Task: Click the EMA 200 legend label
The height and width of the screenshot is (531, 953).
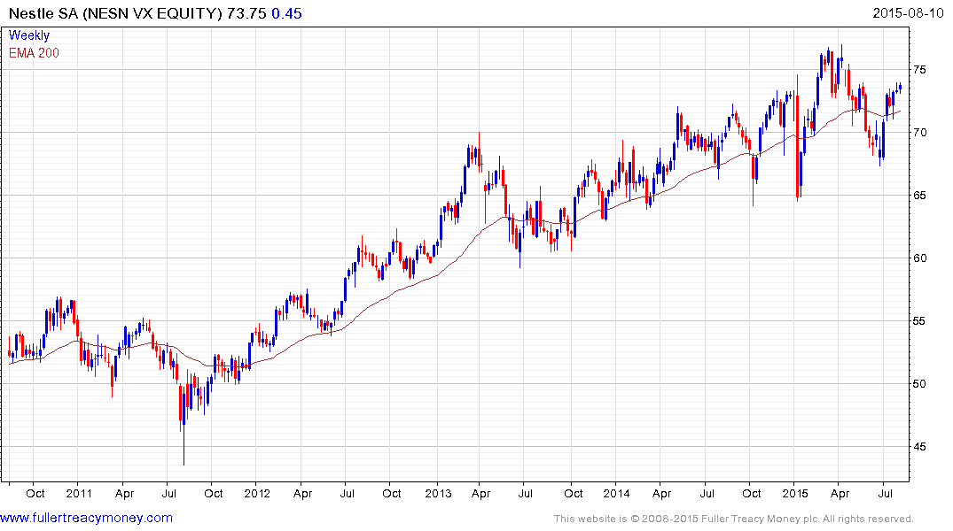Action: tap(34, 52)
